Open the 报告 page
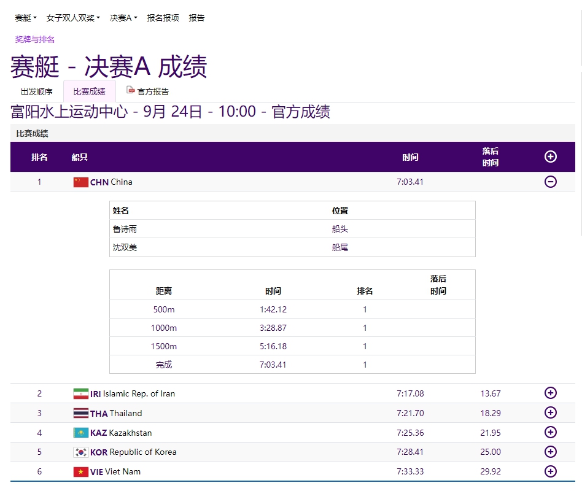Viewport: 582px width, 499px height. (196, 18)
